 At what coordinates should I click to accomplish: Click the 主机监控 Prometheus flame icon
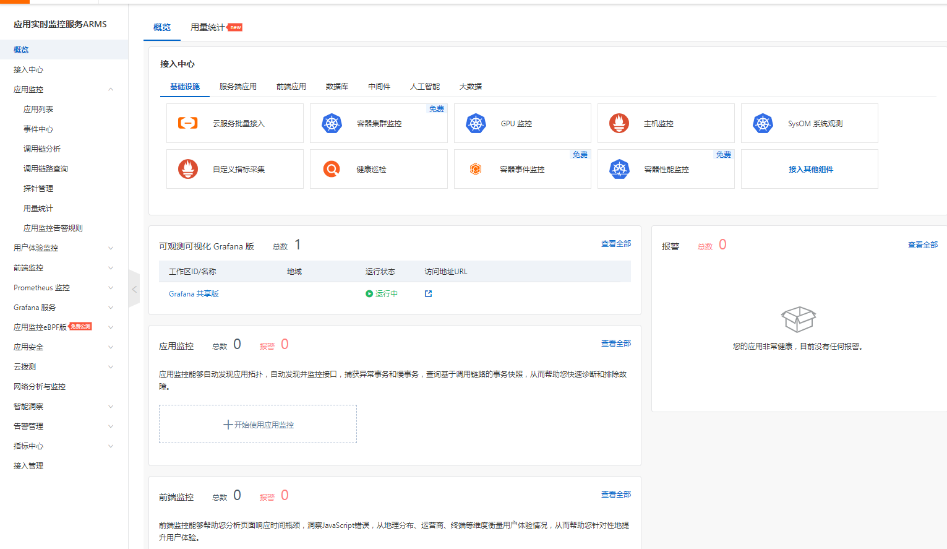619,123
